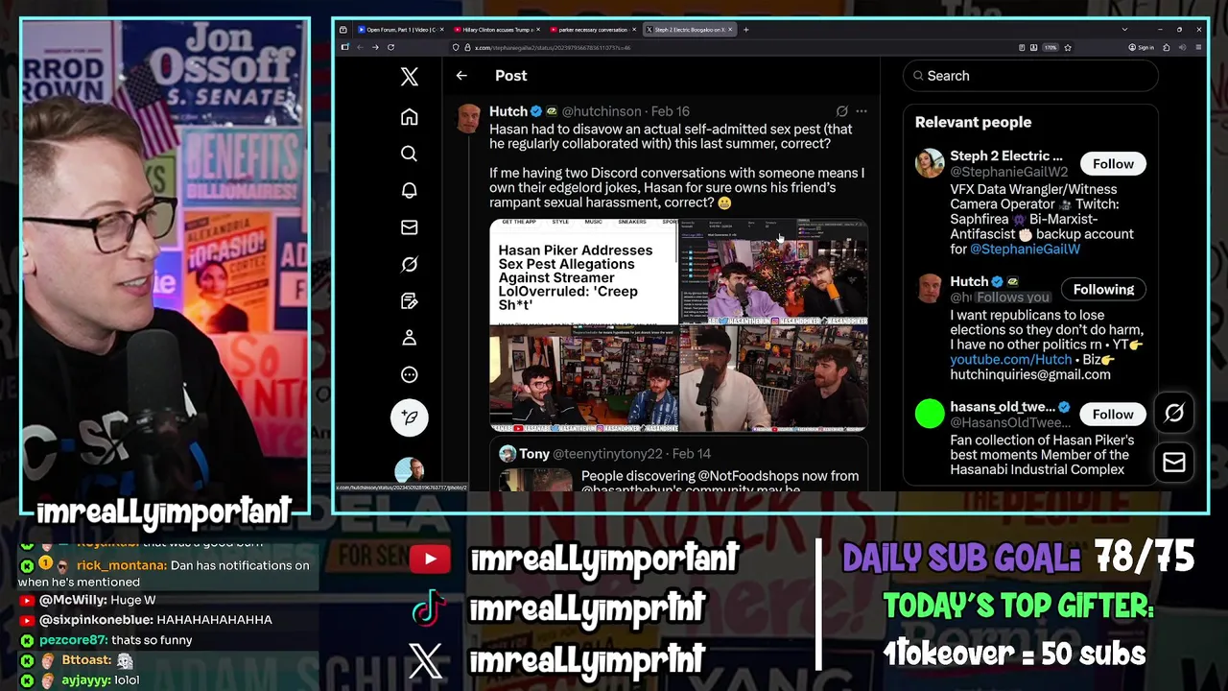Open floating Messages button at right edge

tap(1174, 463)
